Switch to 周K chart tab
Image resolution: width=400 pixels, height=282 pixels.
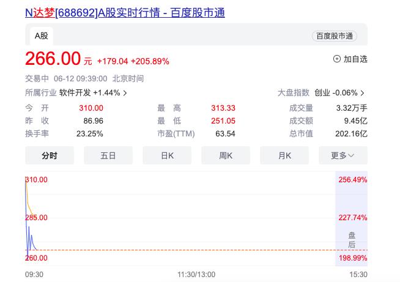[226, 155]
